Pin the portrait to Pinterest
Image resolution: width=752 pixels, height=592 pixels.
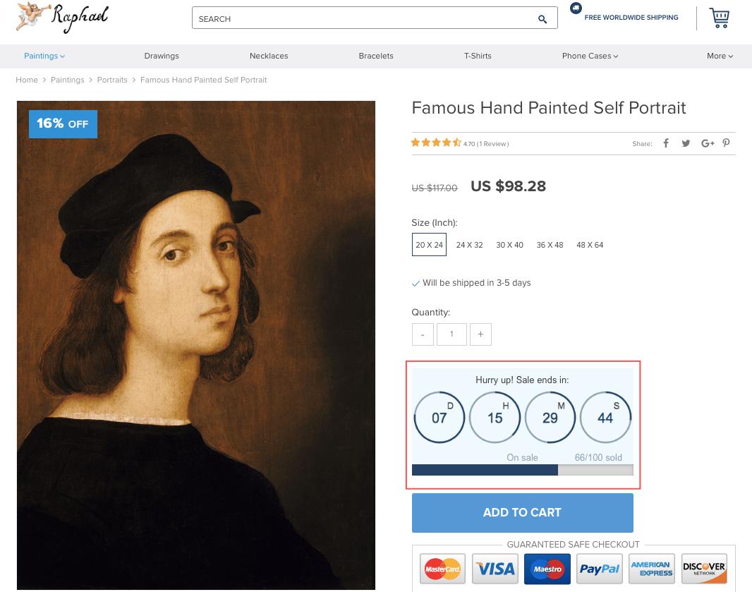pos(726,143)
